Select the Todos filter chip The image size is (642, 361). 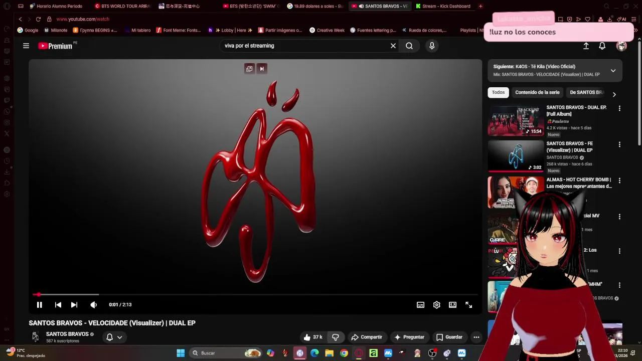click(498, 92)
